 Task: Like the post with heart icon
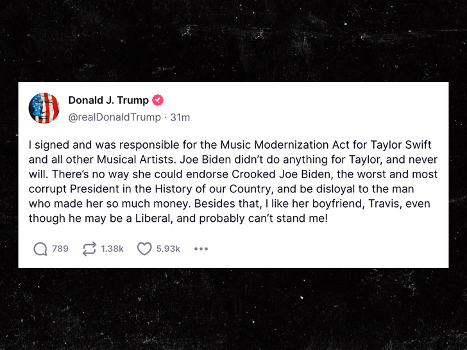pos(144,249)
